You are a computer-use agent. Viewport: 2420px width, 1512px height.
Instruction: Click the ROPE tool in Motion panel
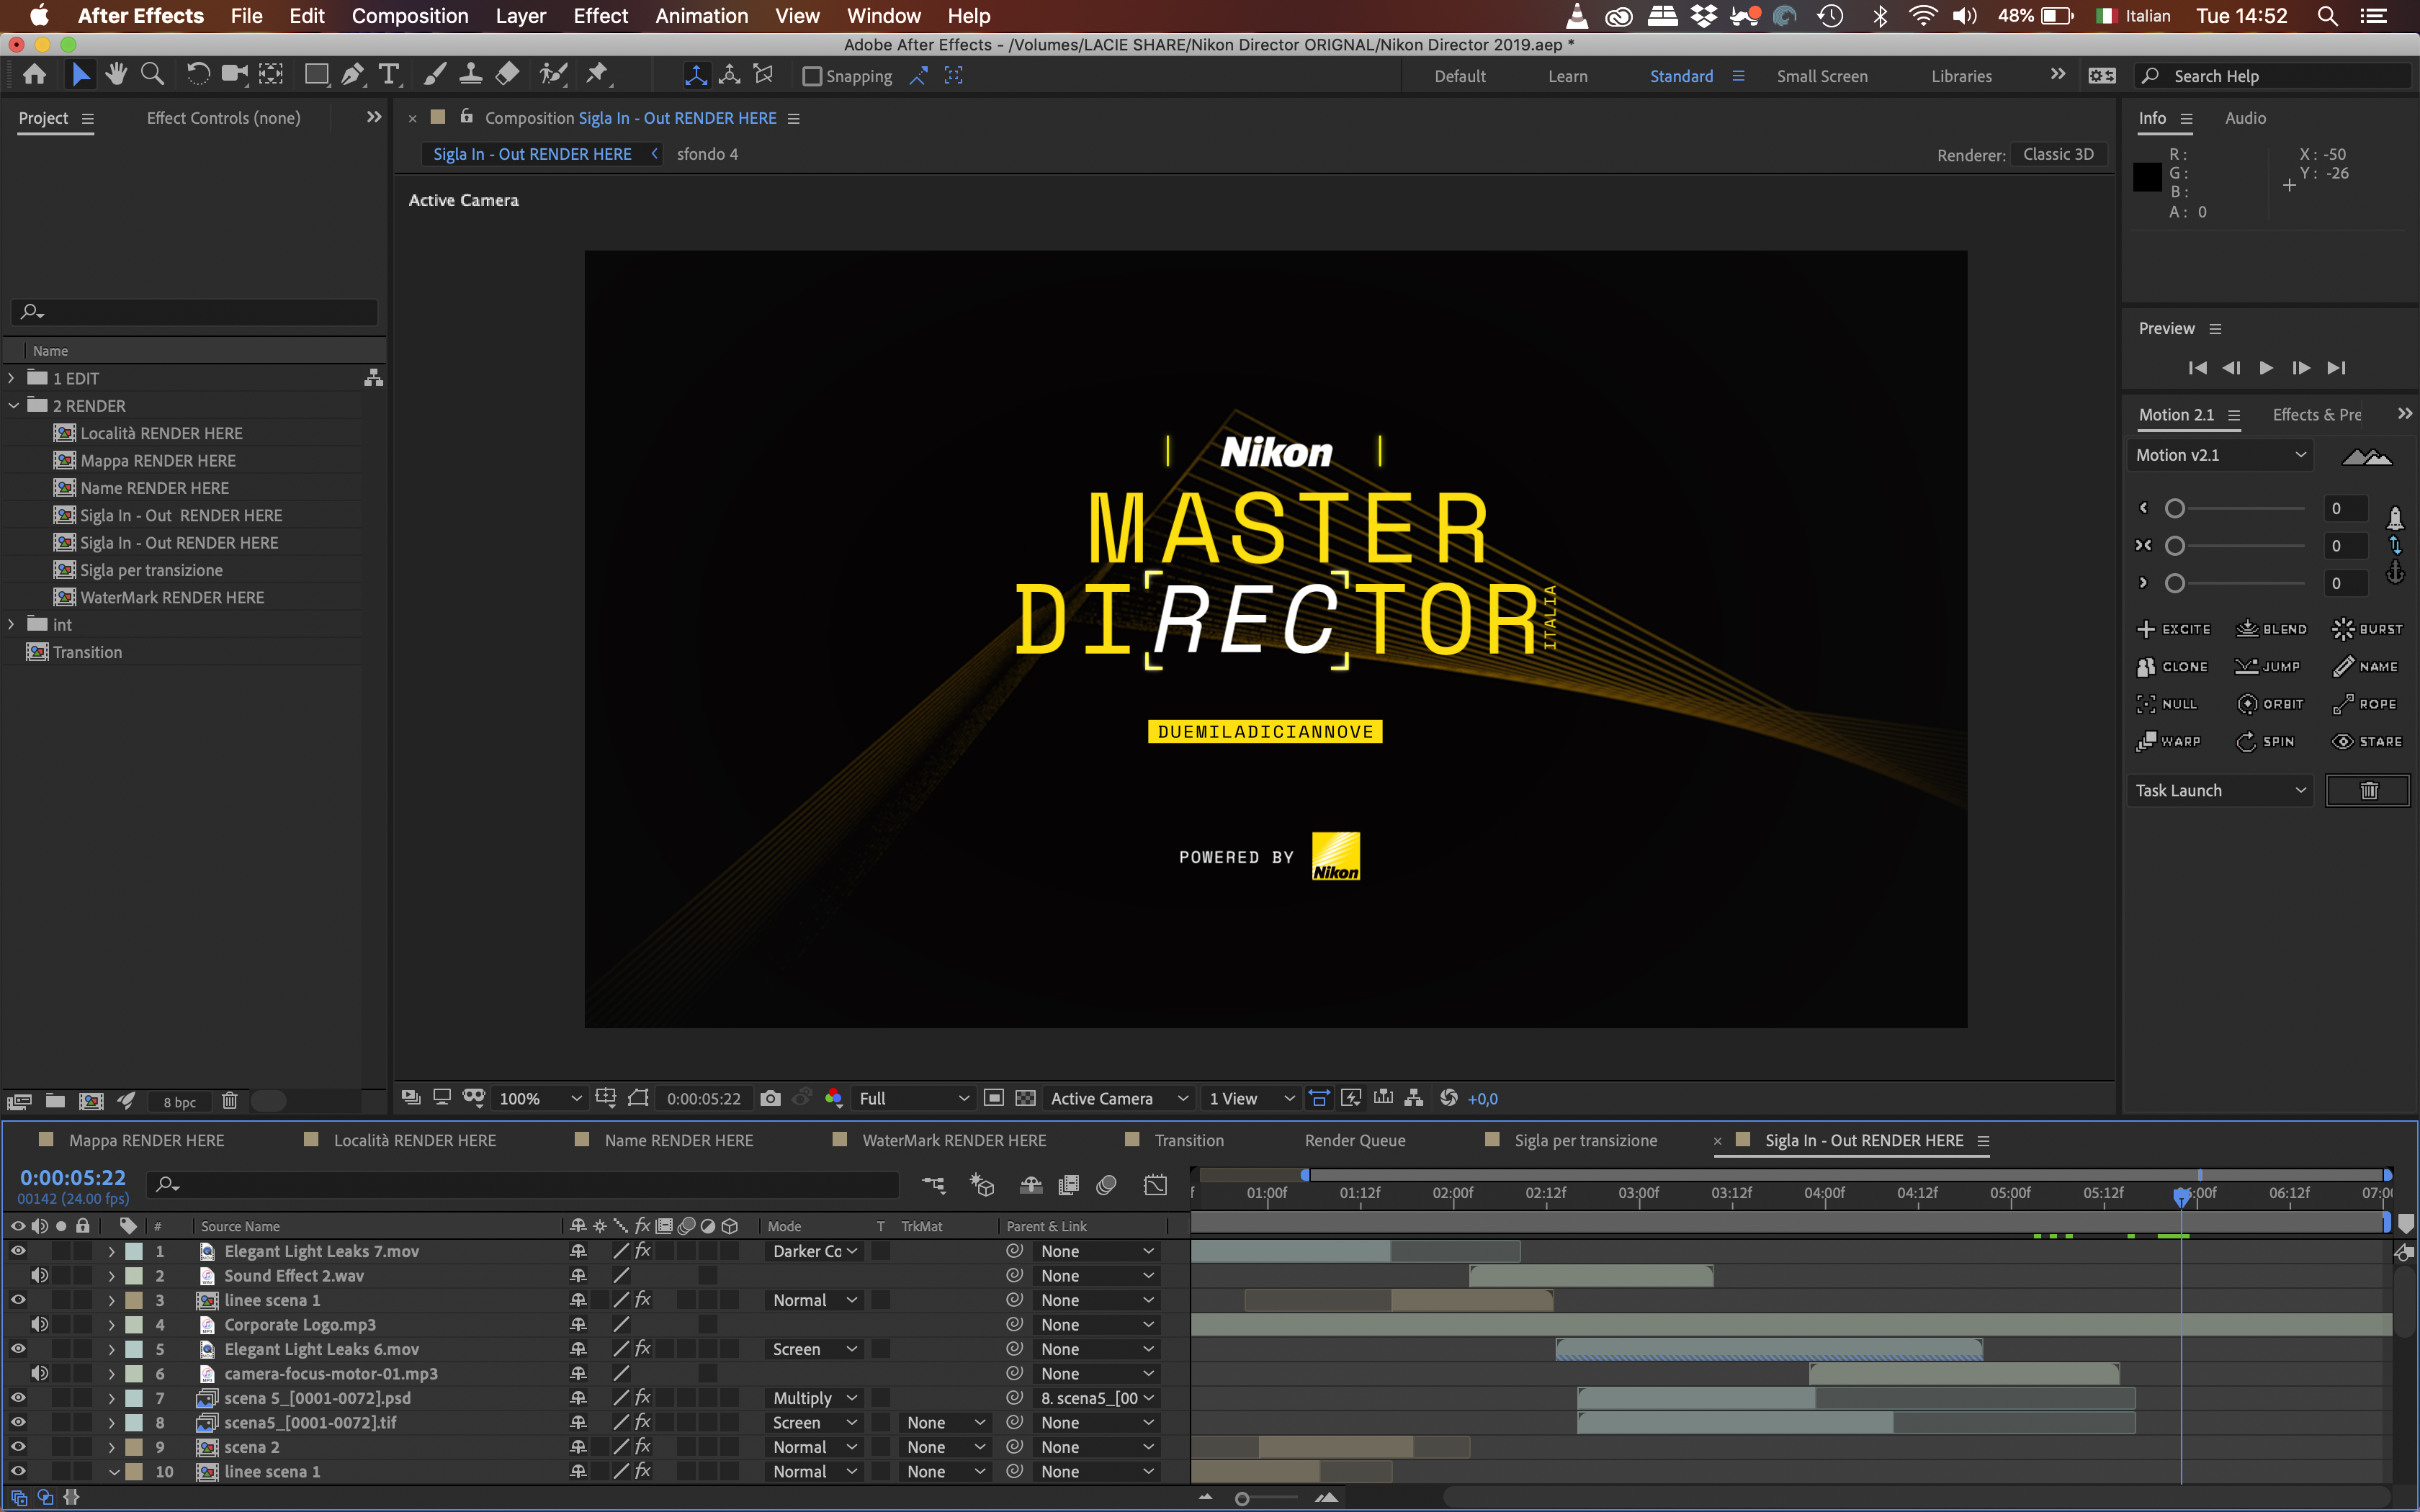2365,704
